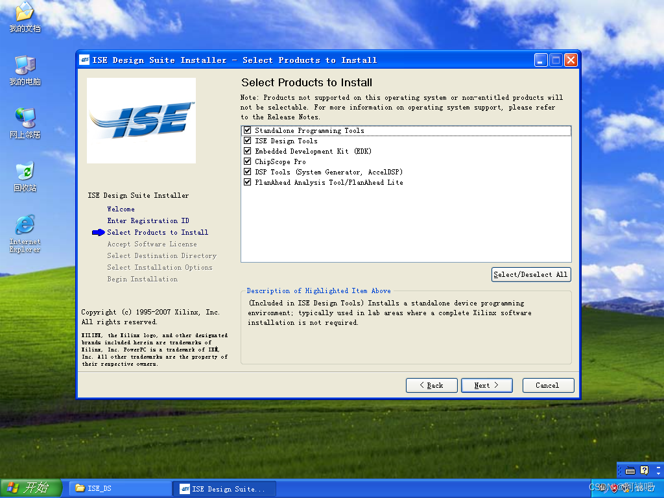Viewport: 664px width, 498px height.
Task: Cancel the ISE installation
Action: click(548, 385)
